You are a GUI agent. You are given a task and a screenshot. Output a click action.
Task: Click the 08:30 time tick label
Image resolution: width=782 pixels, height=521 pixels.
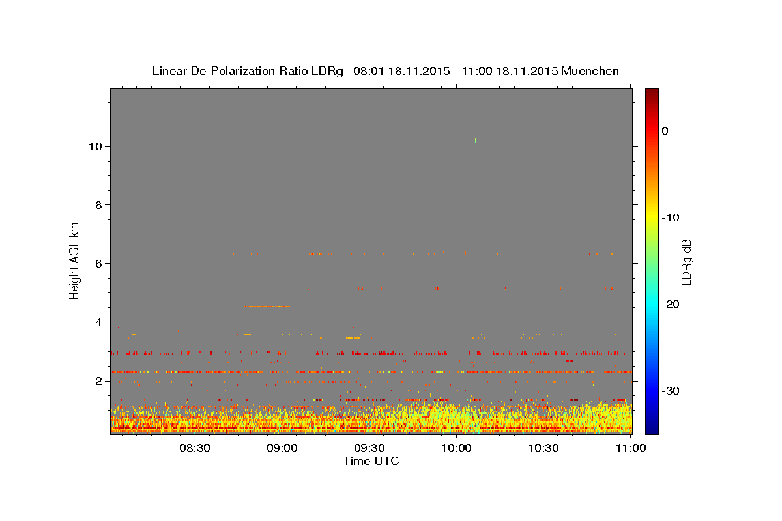point(195,448)
